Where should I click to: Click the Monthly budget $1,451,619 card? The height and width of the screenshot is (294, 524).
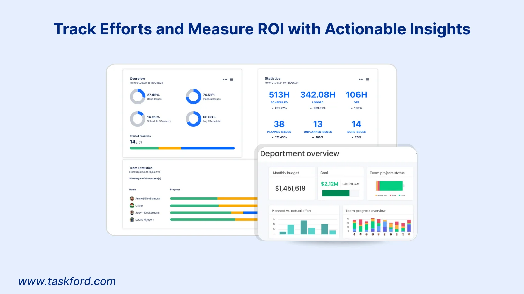click(x=291, y=188)
